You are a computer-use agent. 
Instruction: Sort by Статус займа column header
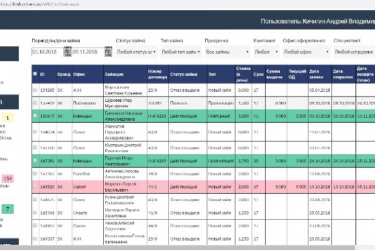click(x=184, y=74)
